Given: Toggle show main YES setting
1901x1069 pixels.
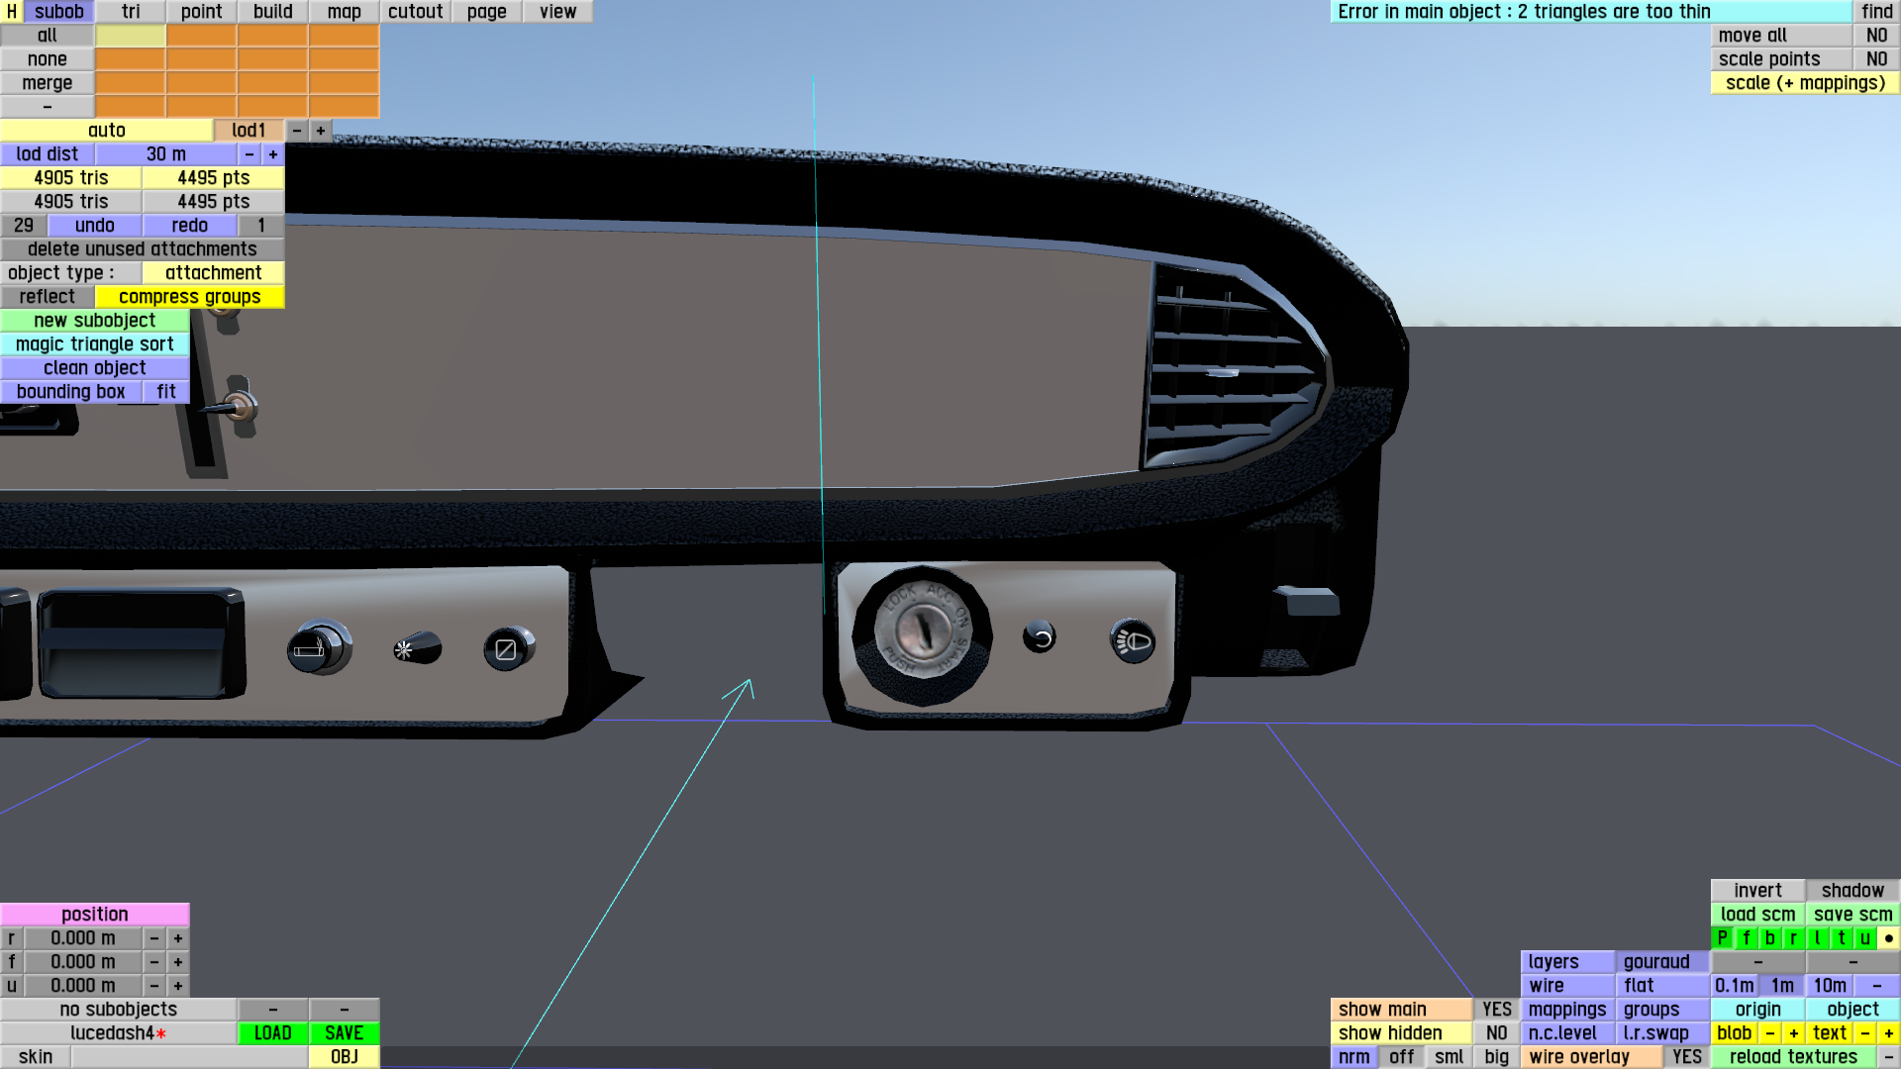Looking at the screenshot, I should (x=1496, y=1010).
